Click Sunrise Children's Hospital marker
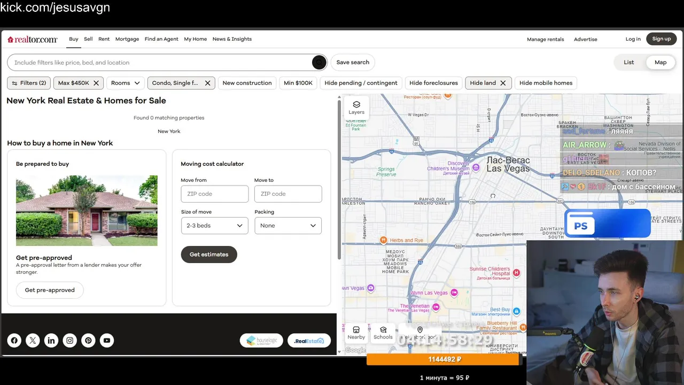The image size is (684, 385). [516, 273]
